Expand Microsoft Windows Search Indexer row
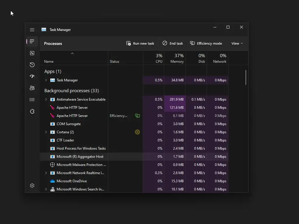This screenshot has height=224, width=299. pyautogui.click(x=46, y=189)
